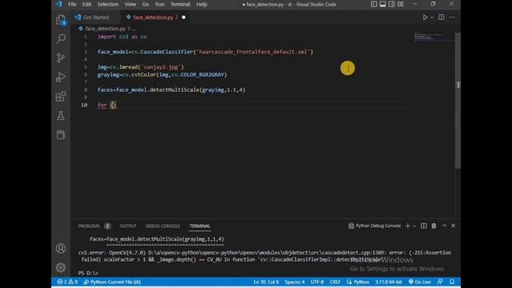Screen dimensions: 512x288
Task: Select the 3.11.0 64-bit Python interpreter
Action: point(388,282)
